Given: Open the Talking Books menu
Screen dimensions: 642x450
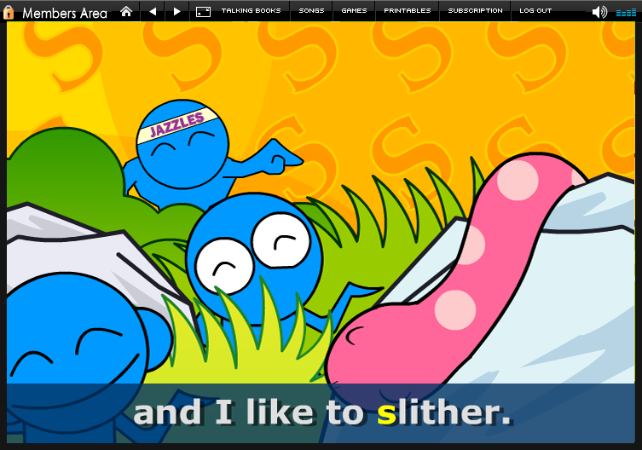Looking at the screenshot, I should pyautogui.click(x=252, y=11).
